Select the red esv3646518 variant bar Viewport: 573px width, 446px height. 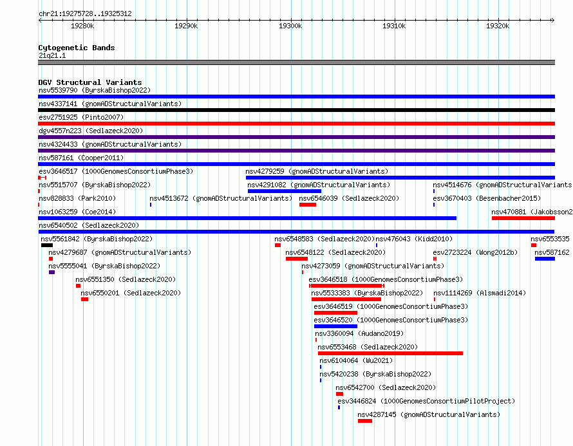pyautogui.click(x=346, y=286)
